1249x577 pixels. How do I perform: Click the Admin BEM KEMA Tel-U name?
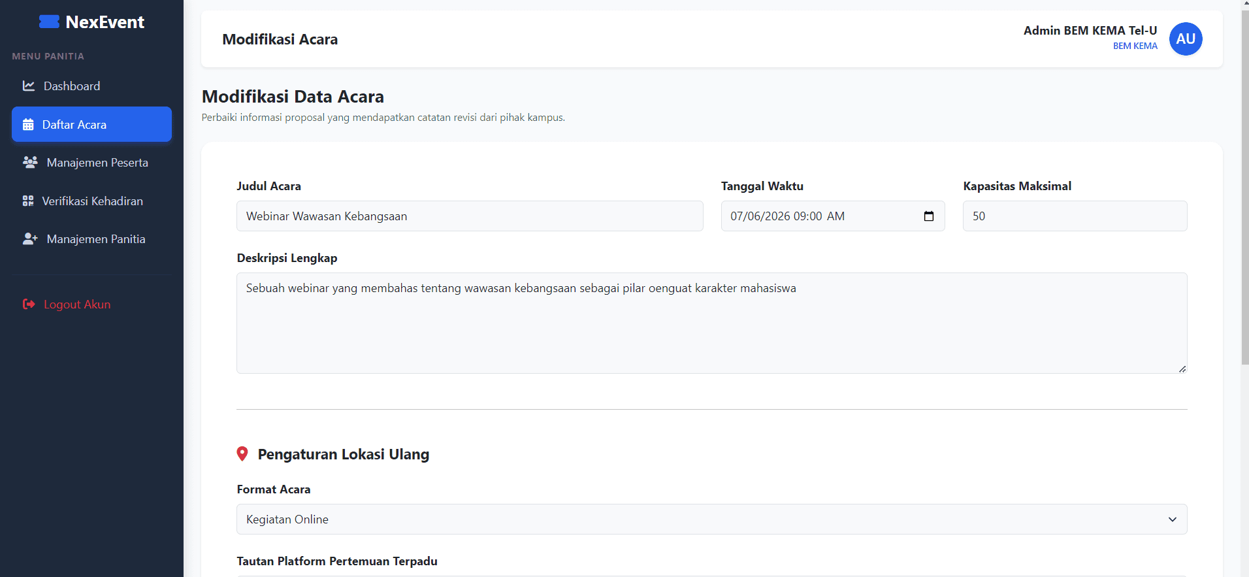pos(1090,31)
